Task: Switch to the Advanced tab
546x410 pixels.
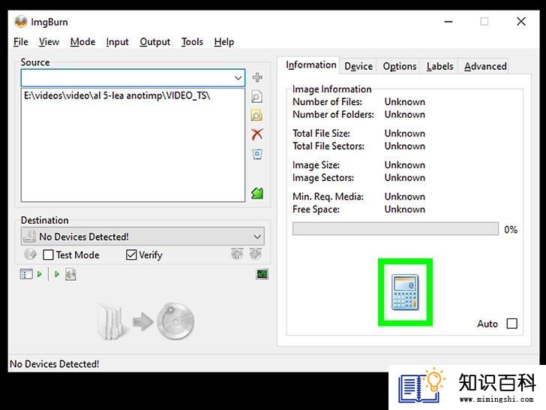Action: click(x=485, y=66)
